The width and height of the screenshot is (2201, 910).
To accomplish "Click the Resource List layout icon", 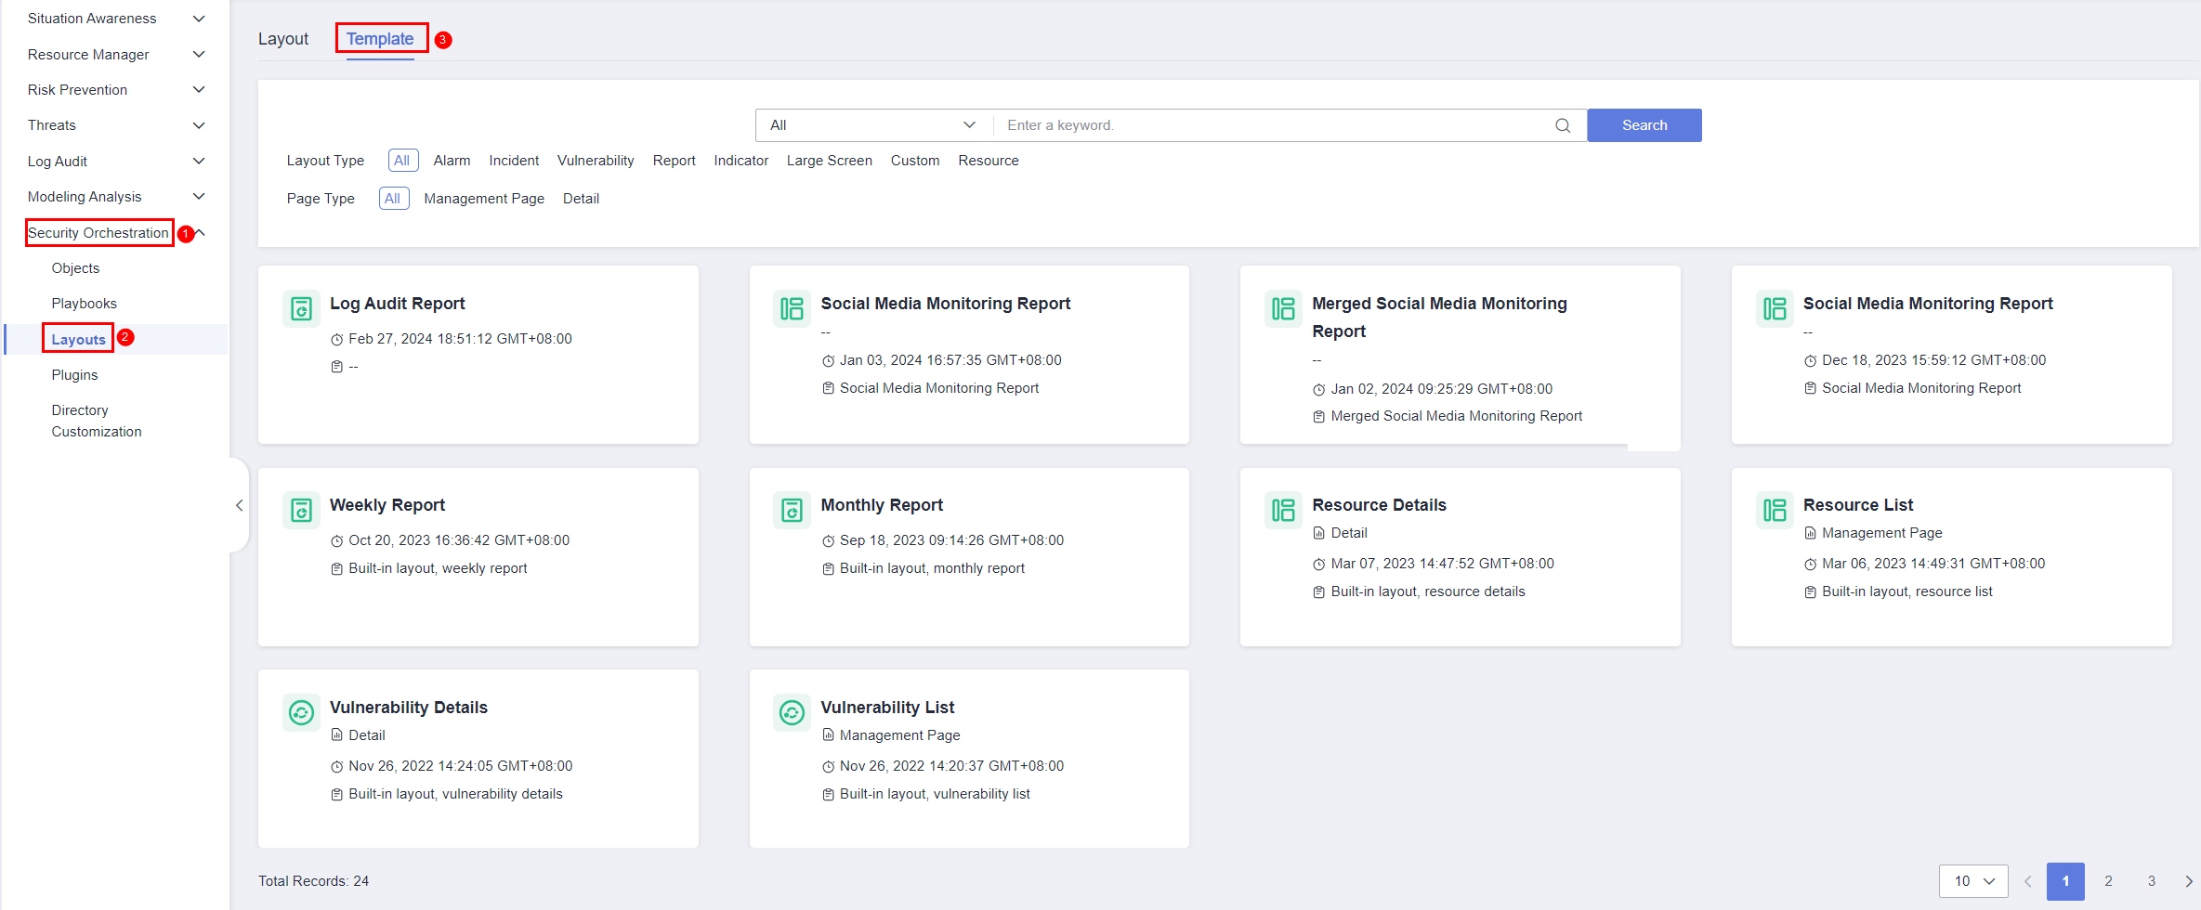I will coord(1775,510).
